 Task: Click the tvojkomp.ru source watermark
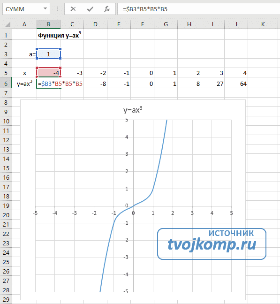[x=212, y=244]
